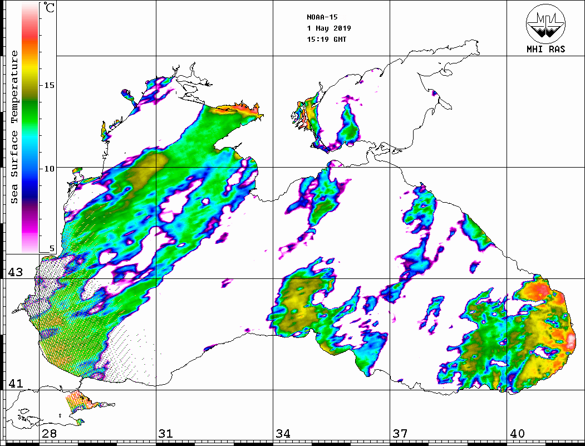Click the '1 May 2019' date text

coord(329,28)
